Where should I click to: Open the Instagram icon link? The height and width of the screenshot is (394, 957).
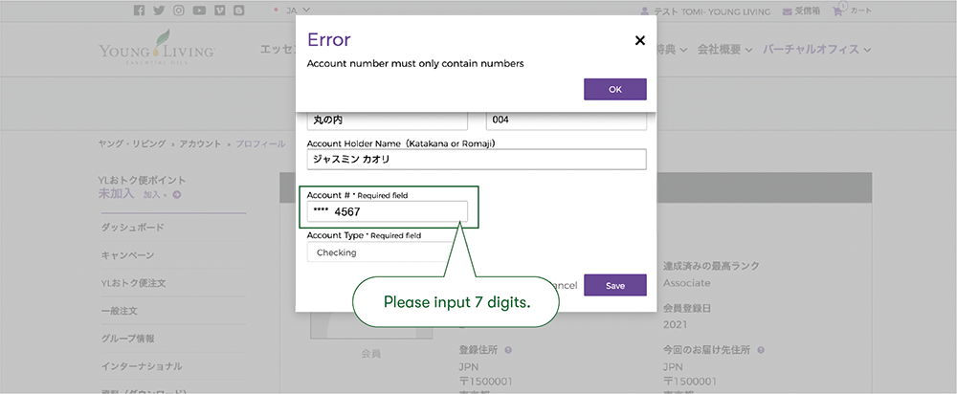(178, 11)
